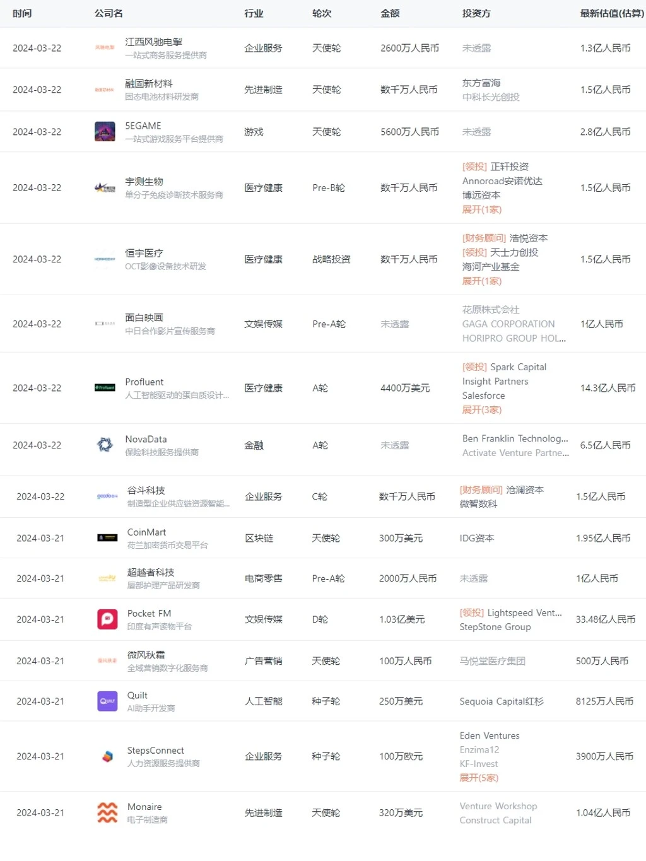Select the StepsConnect logo icon
Image resolution: width=646 pixels, height=861 pixels.
(107, 756)
